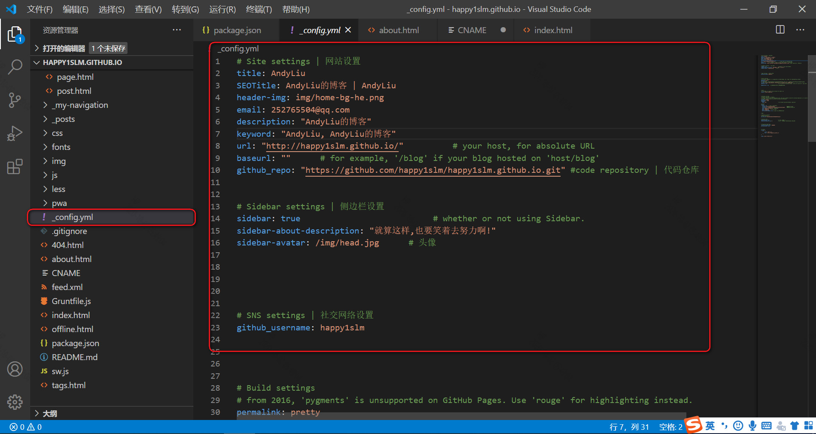Click the Sogou input method logo
Screen dimensions: 816x434
(694, 425)
